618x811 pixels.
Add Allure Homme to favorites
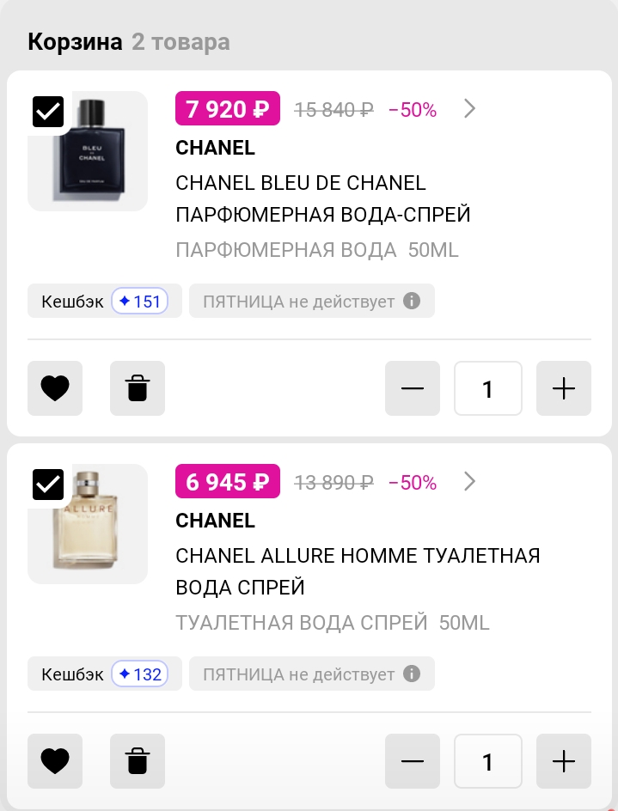click(x=55, y=761)
